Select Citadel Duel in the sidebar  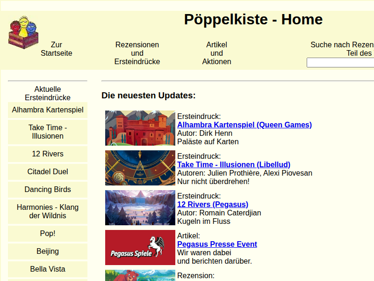(48, 172)
